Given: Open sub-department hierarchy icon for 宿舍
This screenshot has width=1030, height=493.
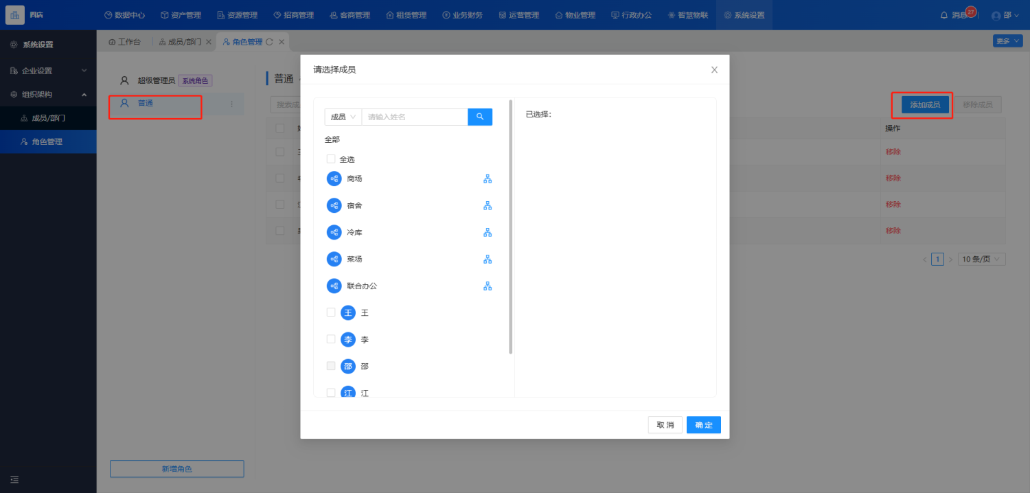Looking at the screenshot, I should pyautogui.click(x=488, y=205).
